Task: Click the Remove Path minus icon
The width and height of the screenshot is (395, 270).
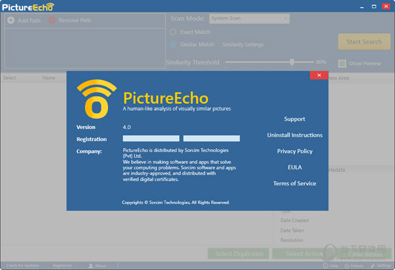Action: tap(51, 20)
